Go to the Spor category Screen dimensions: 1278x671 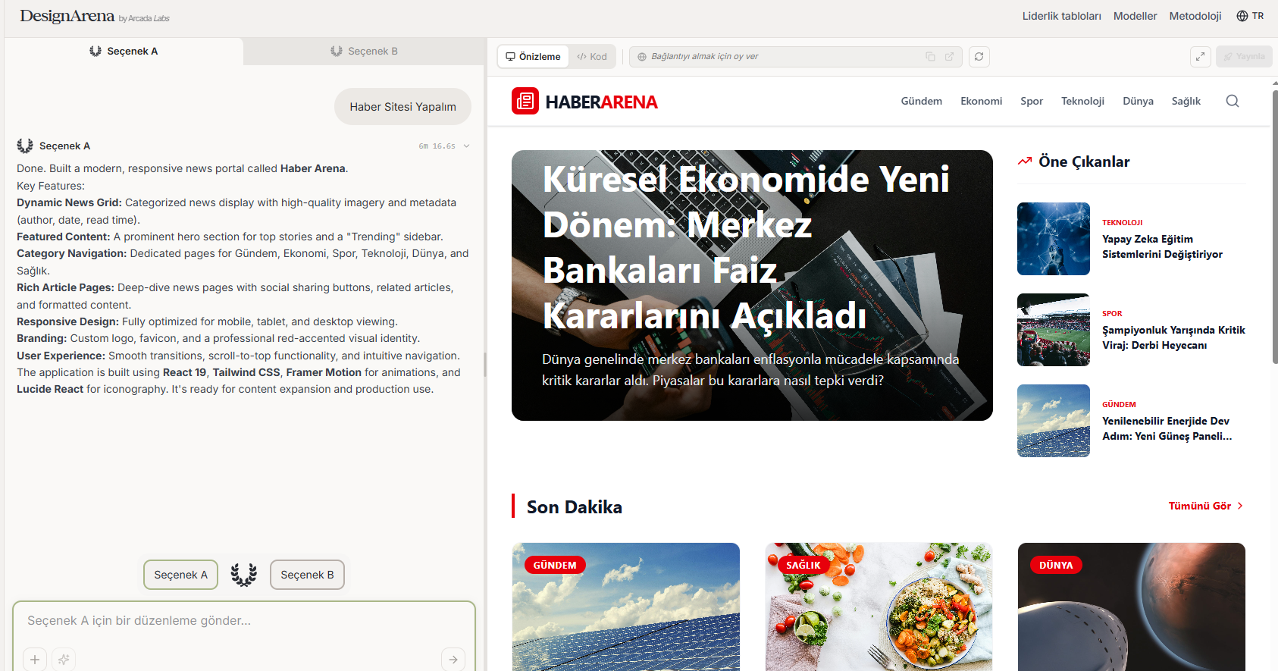pos(1031,101)
